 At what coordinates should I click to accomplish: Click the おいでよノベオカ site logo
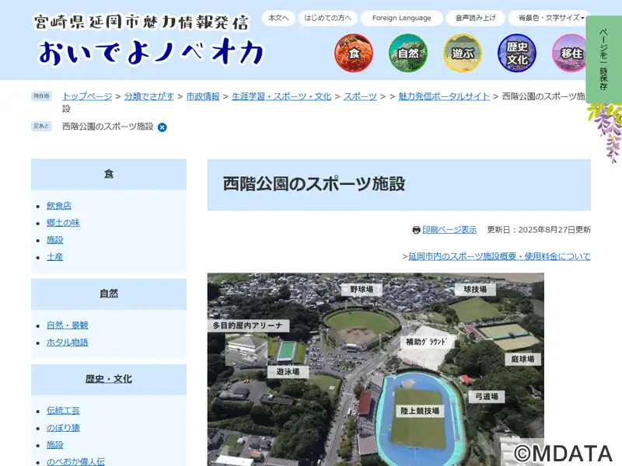(152, 52)
